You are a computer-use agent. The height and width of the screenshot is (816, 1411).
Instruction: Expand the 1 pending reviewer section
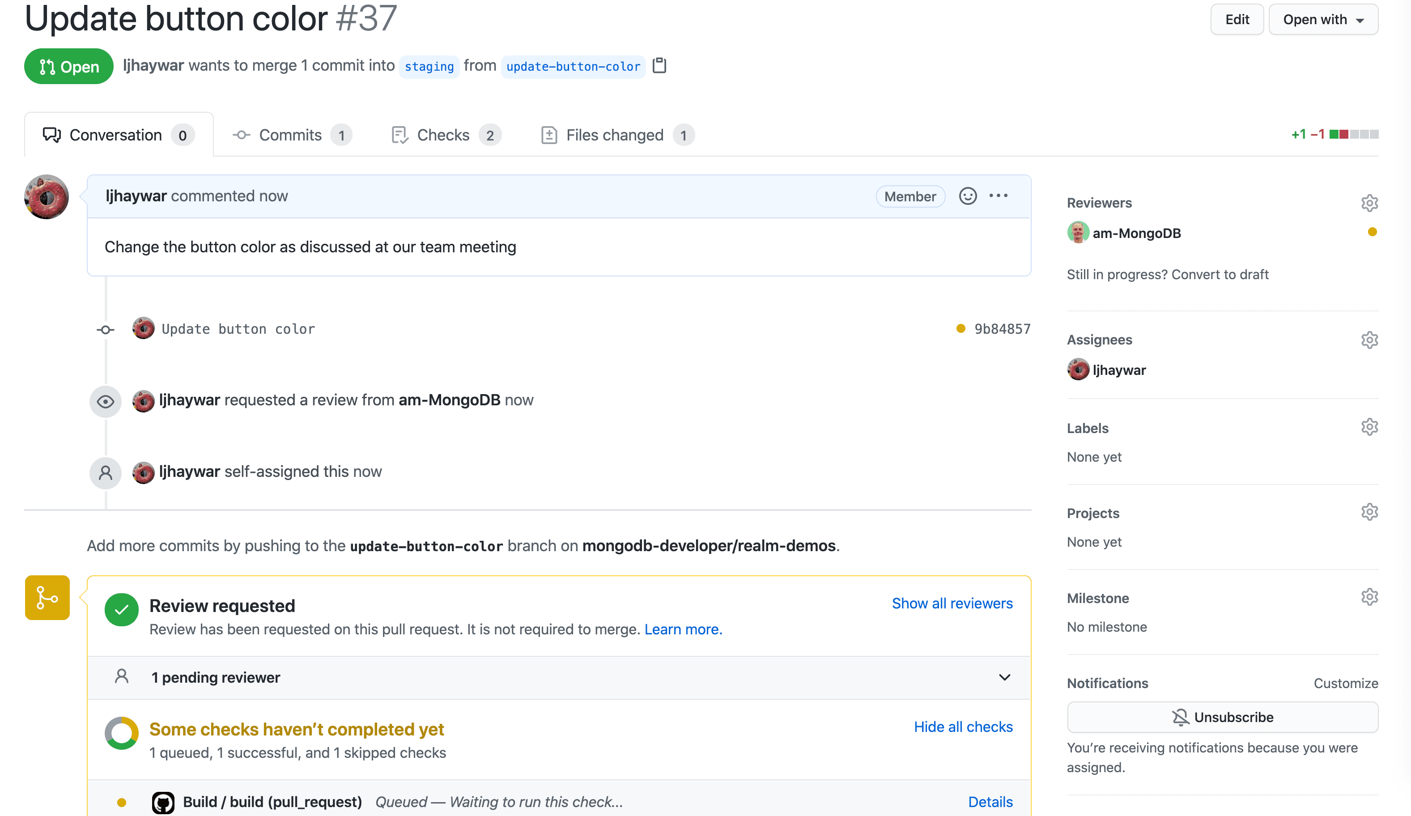point(1005,677)
